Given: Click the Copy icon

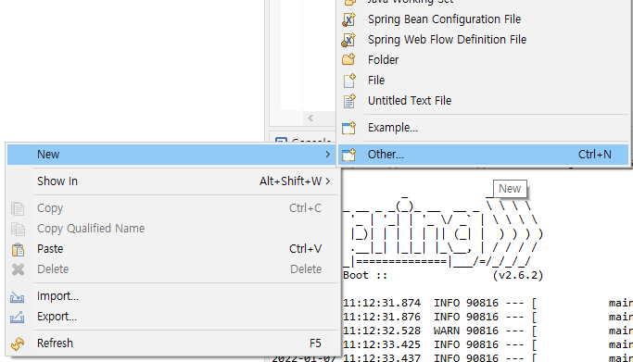Looking at the screenshot, I should 18,208.
